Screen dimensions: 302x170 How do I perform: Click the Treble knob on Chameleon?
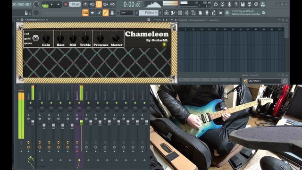pyautogui.click(x=85, y=38)
